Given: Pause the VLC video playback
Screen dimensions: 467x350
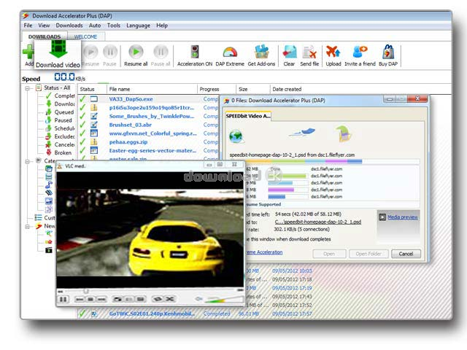Looking at the screenshot, I should [63, 299].
